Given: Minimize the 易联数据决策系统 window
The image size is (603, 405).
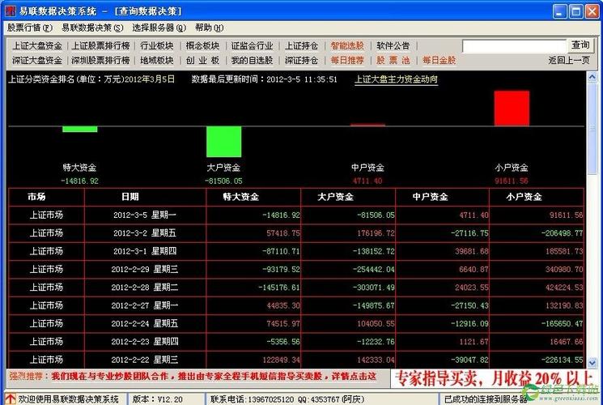Looking at the screenshot, I should coord(560,11).
